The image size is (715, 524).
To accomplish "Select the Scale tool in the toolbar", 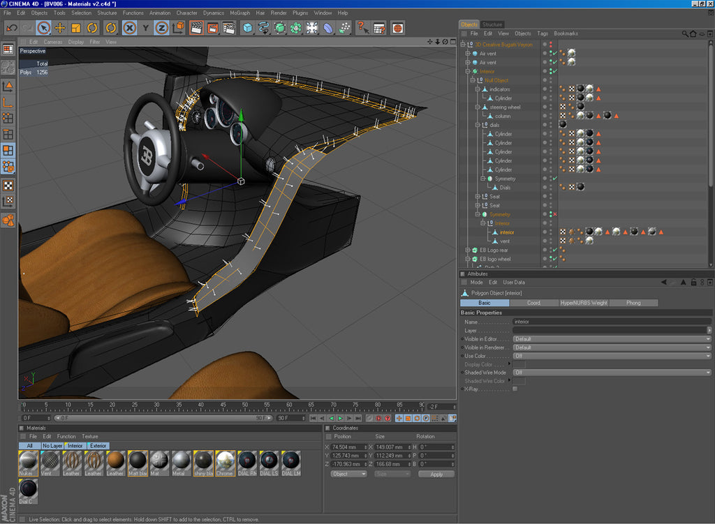I will (x=75, y=29).
